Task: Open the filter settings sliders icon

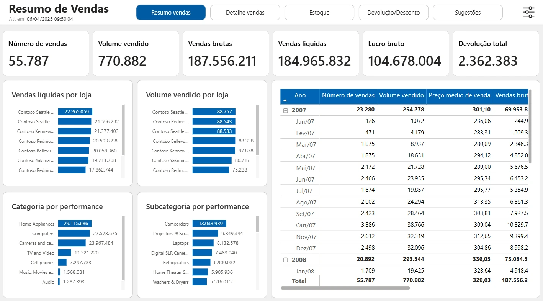Action: [x=528, y=12]
